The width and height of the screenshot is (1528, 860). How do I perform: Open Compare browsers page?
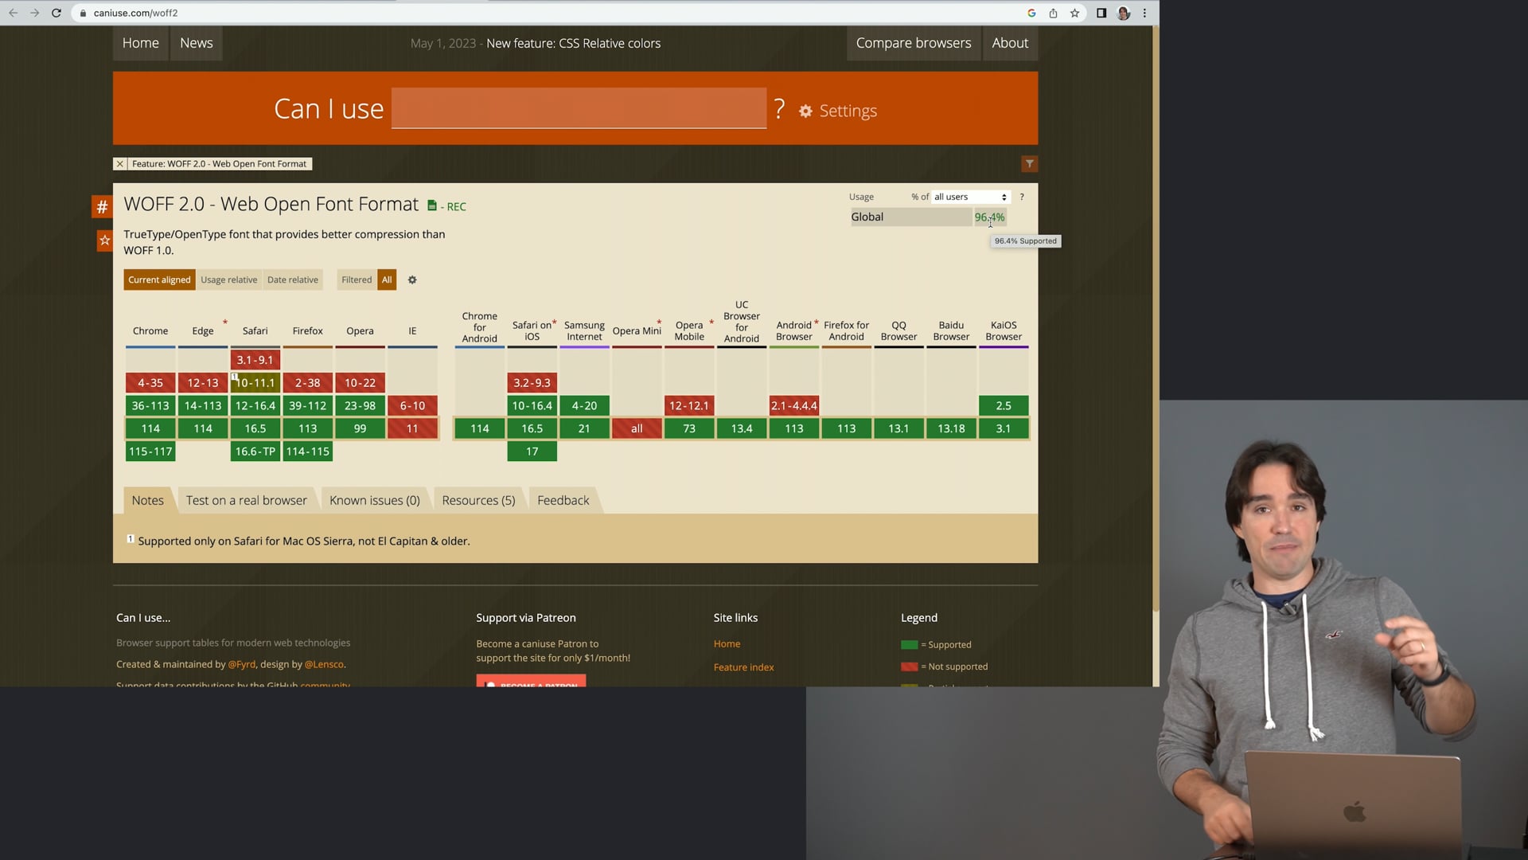click(913, 43)
